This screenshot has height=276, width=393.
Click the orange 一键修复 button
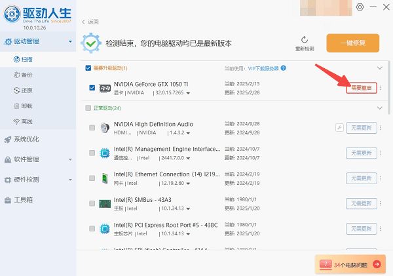[352, 43]
